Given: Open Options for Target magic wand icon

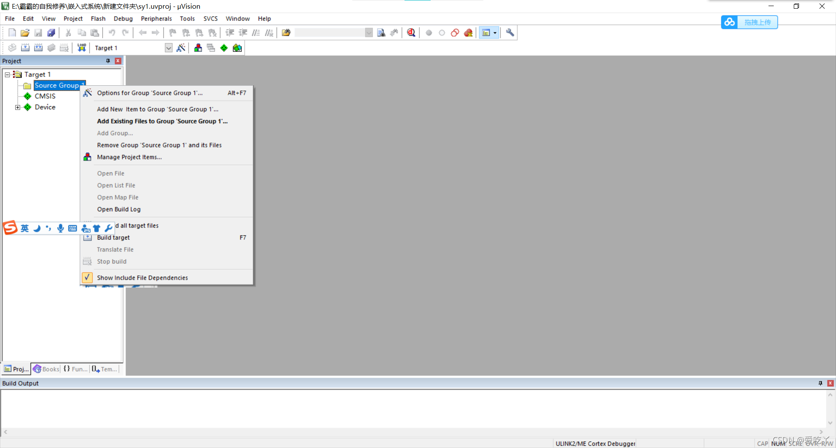Looking at the screenshot, I should [181, 48].
